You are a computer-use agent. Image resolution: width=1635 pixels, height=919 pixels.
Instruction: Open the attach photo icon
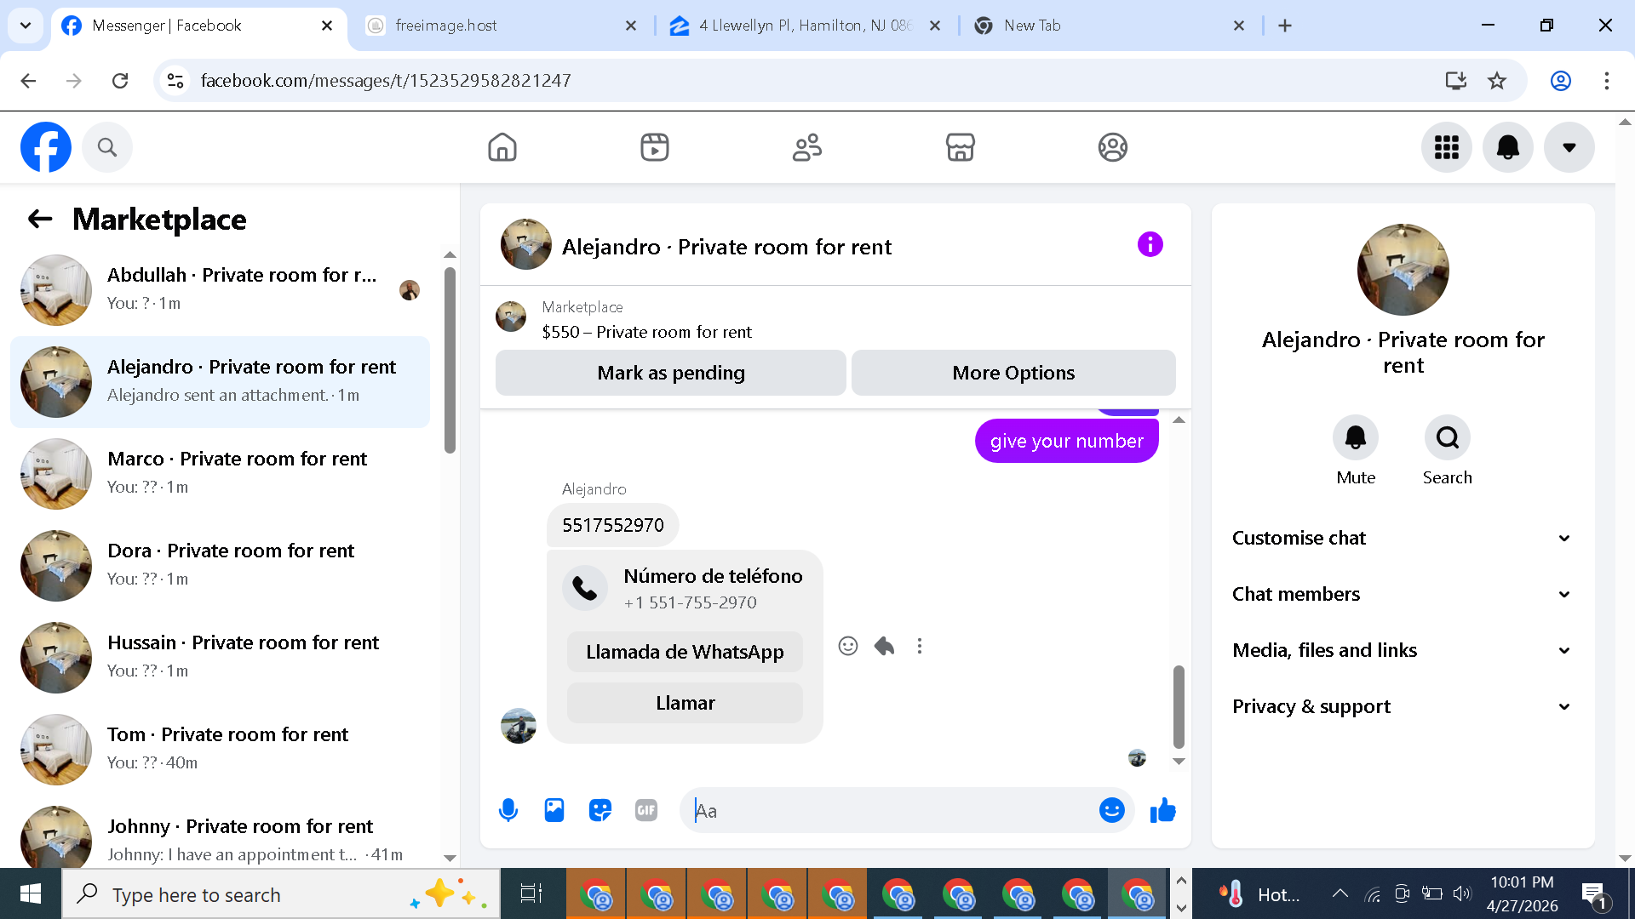pyautogui.click(x=554, y=810)
